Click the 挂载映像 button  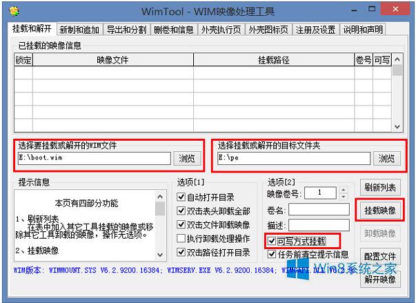(x=380, y=211)
